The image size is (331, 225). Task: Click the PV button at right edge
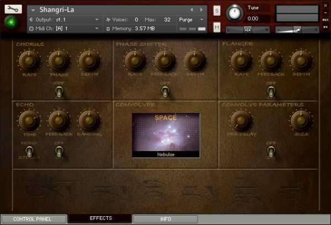click(x=325, y=27)
